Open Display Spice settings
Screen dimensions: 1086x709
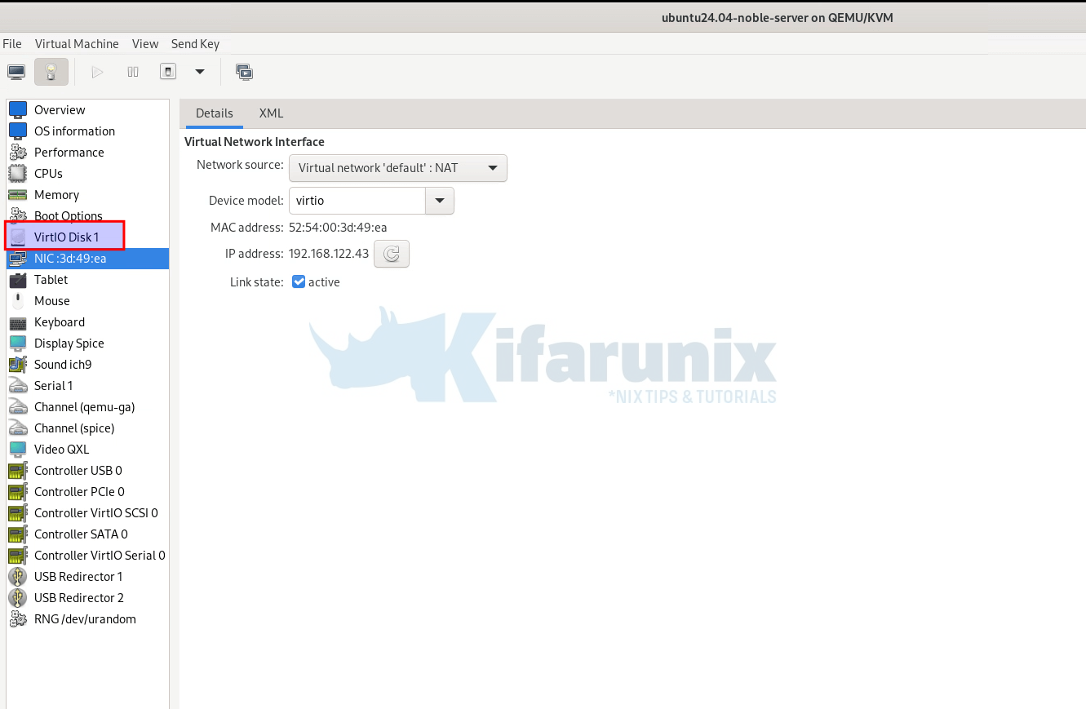point(88,343)
